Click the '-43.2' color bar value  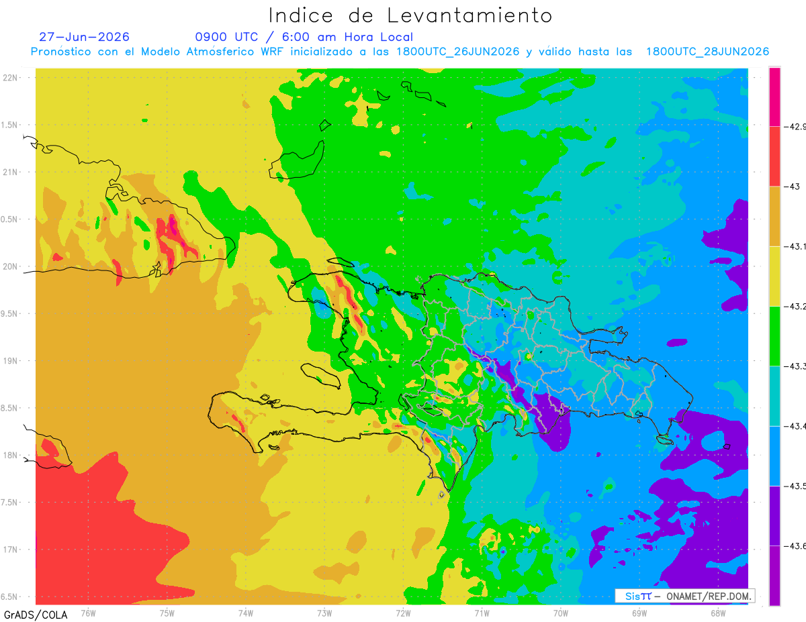pyautogui.click(x=796, y=306)
